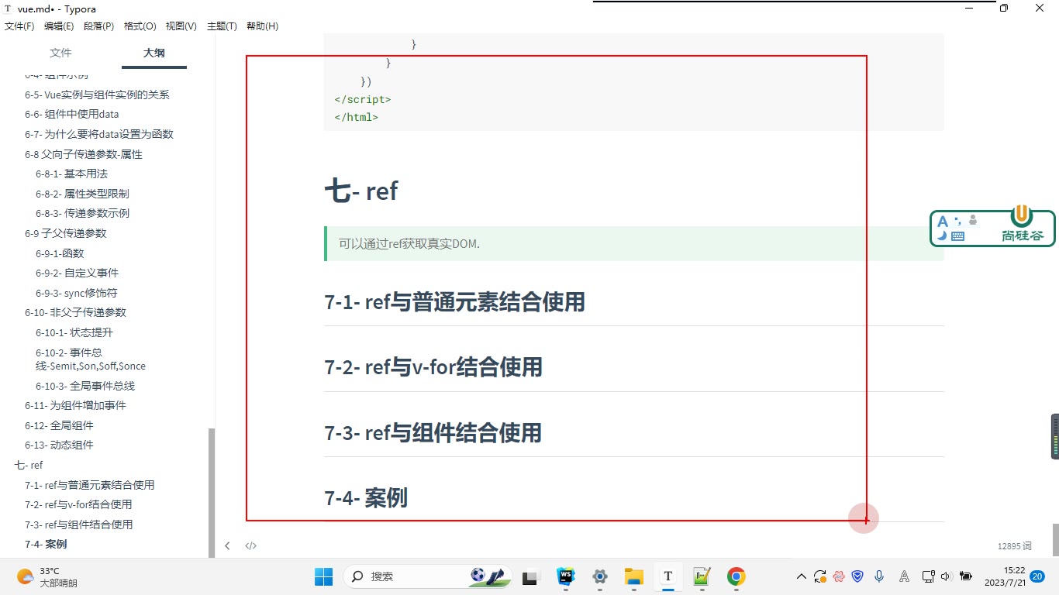Select outline item 6-9-3- sync修饰符

(x=77, y=293)
